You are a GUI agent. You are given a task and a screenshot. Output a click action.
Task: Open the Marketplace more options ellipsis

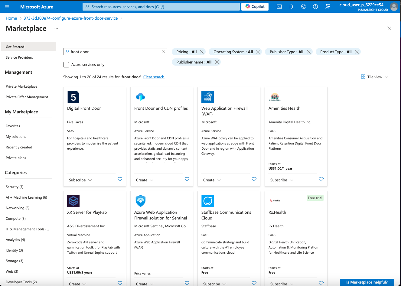point(56,28)
